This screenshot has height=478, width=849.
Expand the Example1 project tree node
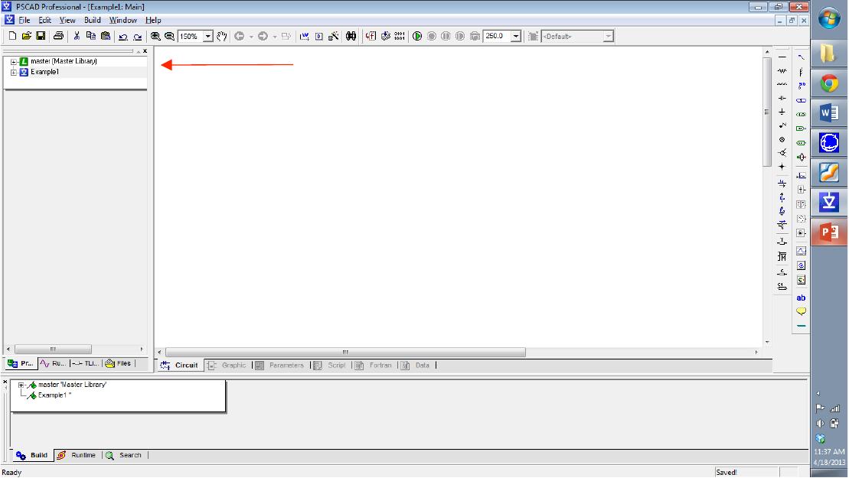(14, 72)
